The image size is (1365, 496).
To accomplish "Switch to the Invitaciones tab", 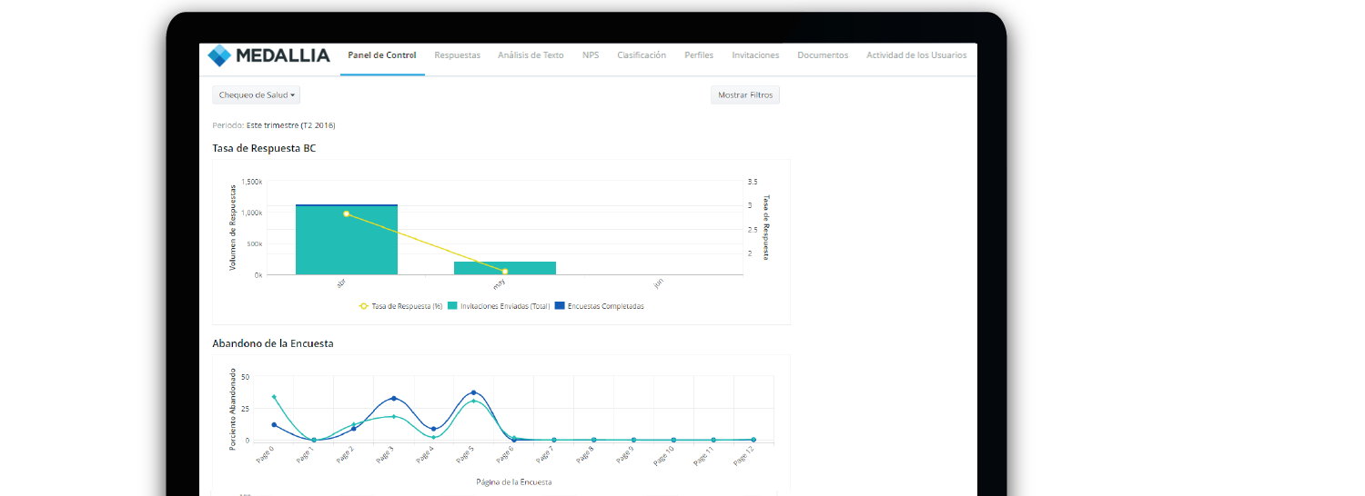I will coord(755,55).
